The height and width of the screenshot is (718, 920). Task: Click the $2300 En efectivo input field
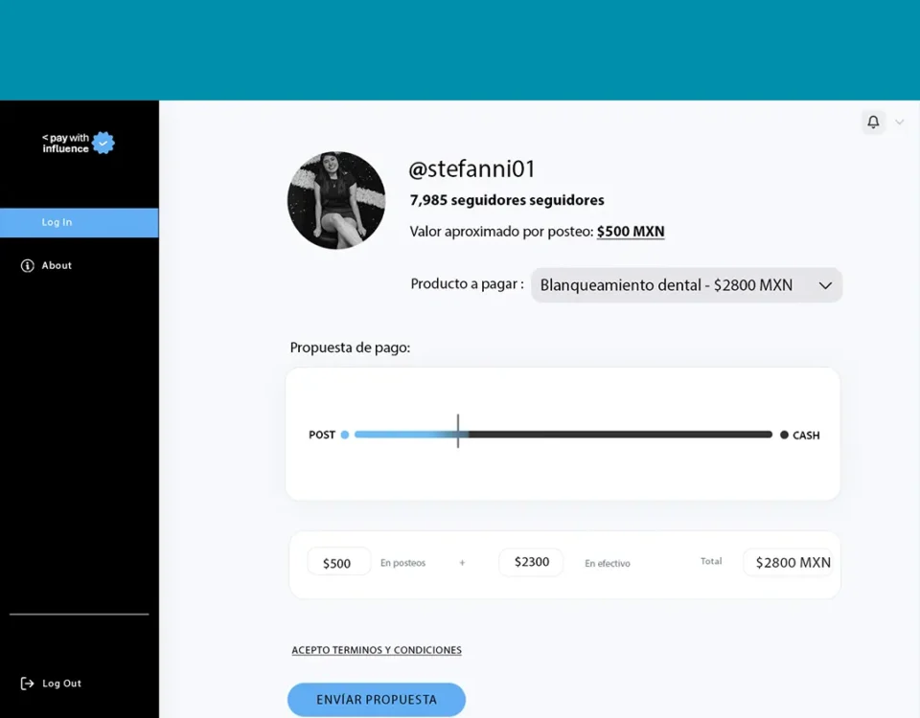coord(531,562)
